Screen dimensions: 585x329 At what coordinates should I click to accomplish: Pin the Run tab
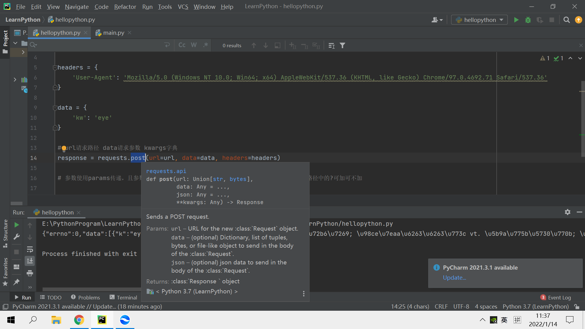(x=16, y=282)
